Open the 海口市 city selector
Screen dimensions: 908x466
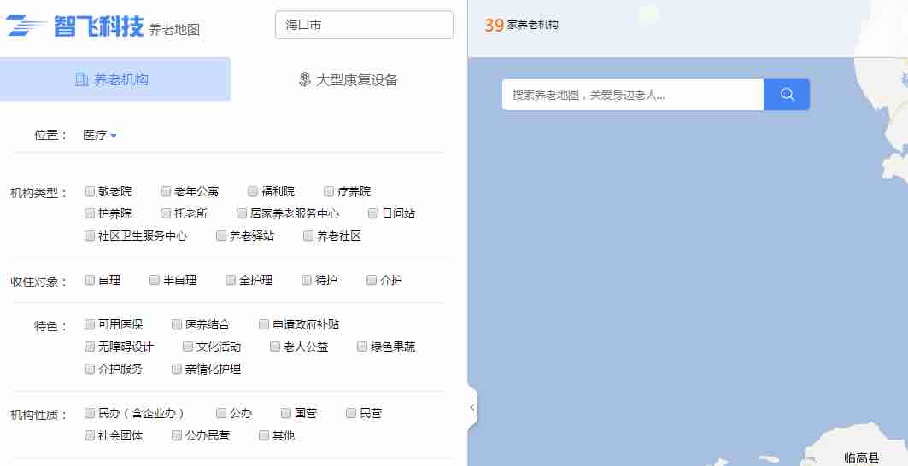click(x=364, y=25)
